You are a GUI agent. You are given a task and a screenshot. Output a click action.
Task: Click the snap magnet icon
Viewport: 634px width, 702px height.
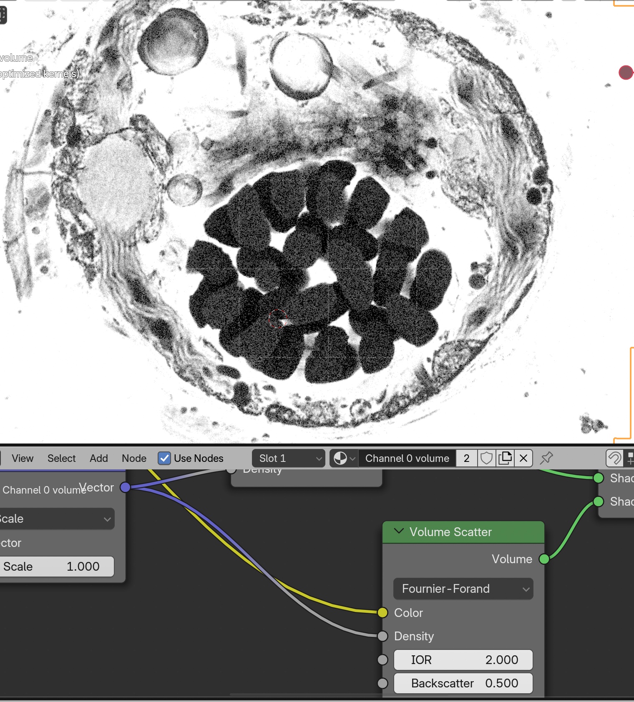[x=614, y=459]
